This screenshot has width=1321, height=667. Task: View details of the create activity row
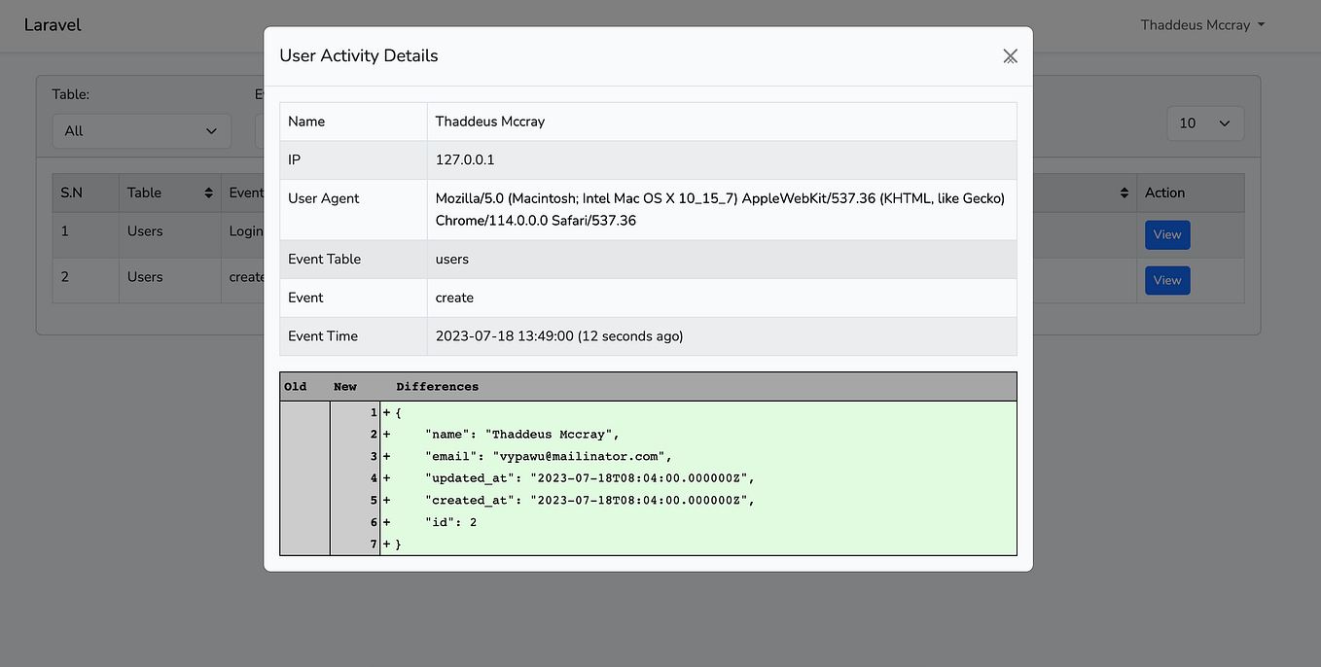pyautogui.click(x=1167, y=280)
